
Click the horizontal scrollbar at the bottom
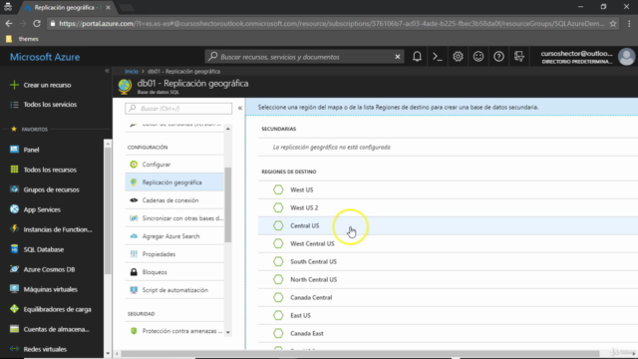pos(360,353)
